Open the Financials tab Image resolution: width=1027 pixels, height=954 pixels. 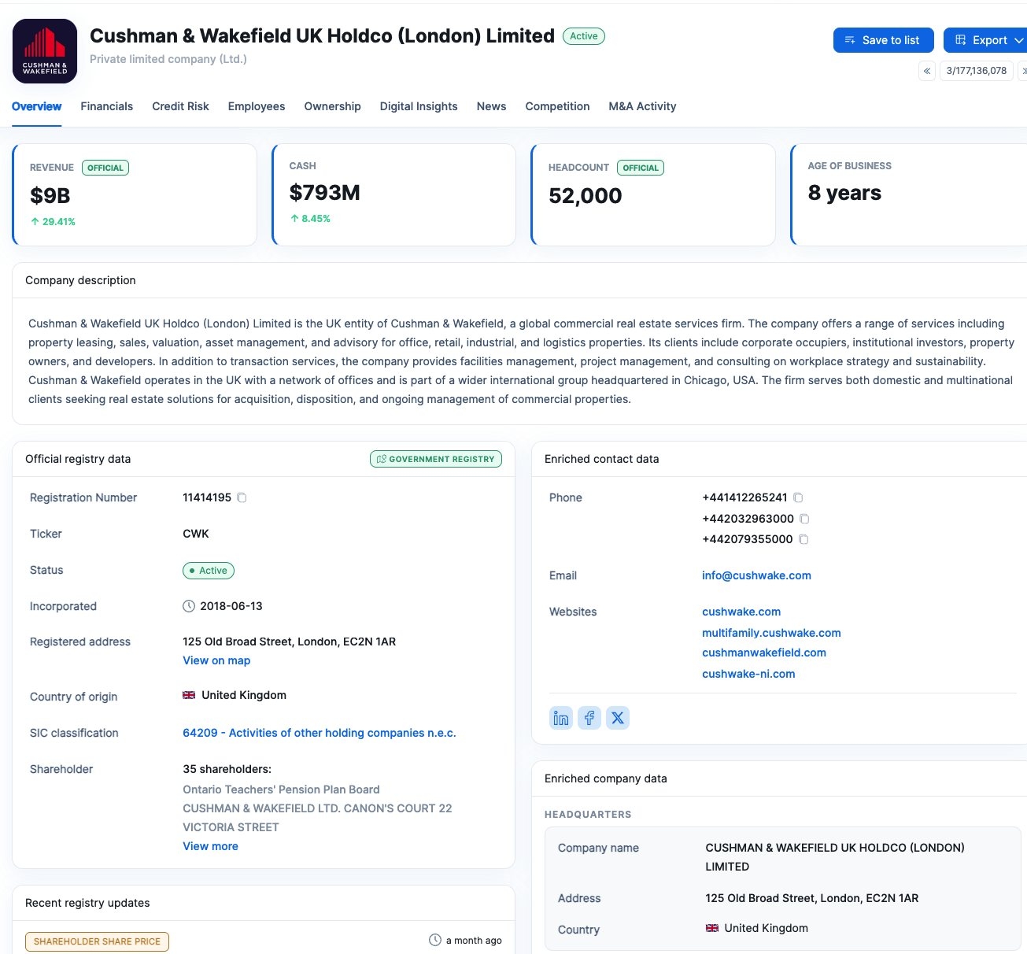[106, 106]
